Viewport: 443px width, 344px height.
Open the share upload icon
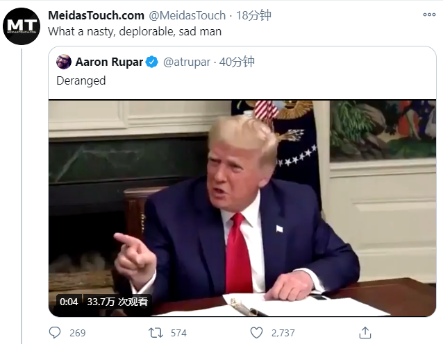point(365,333)
